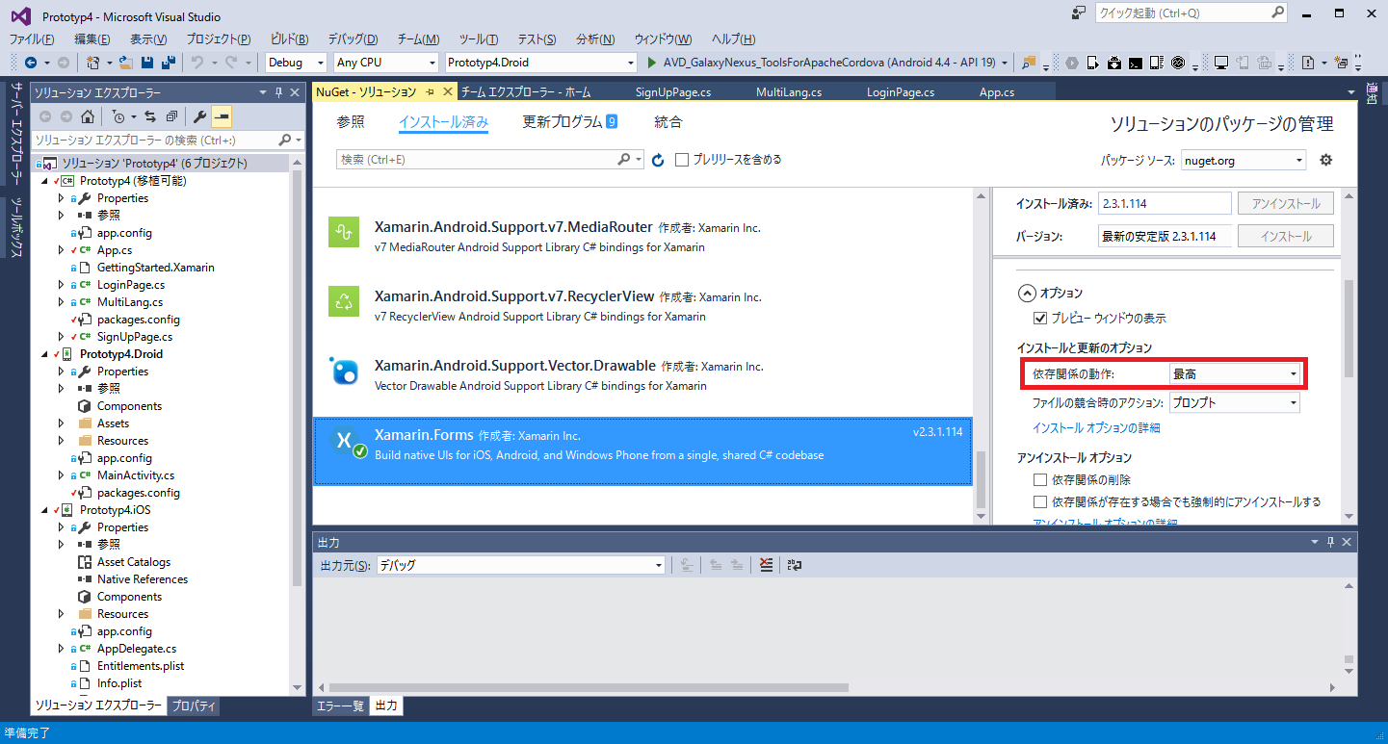
Task: Check the force uninstall despite dependencies checkbox
Action: point(1039,501)
